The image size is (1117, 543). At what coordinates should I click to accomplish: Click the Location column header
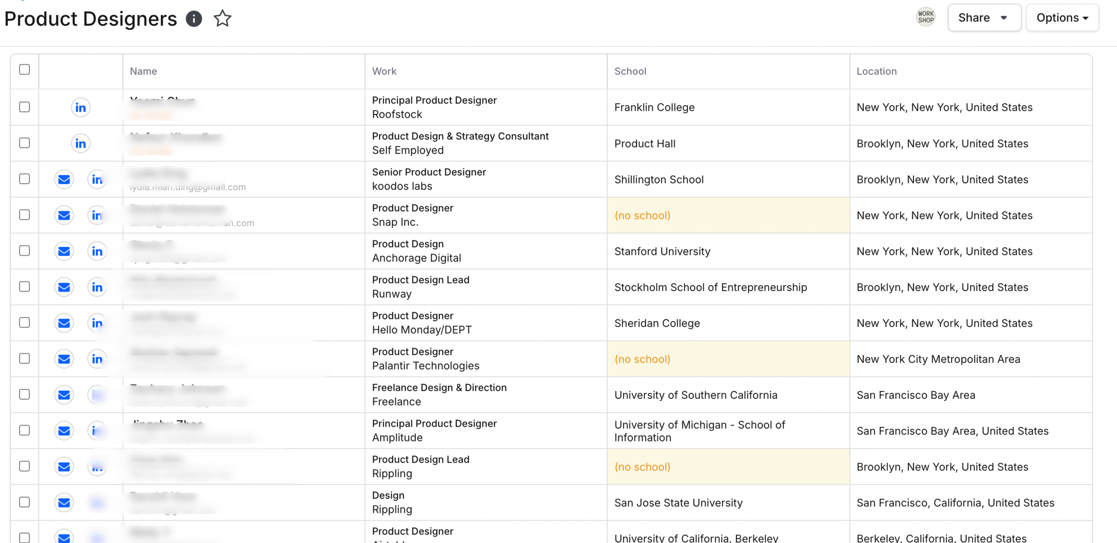[x=876, y=71]
